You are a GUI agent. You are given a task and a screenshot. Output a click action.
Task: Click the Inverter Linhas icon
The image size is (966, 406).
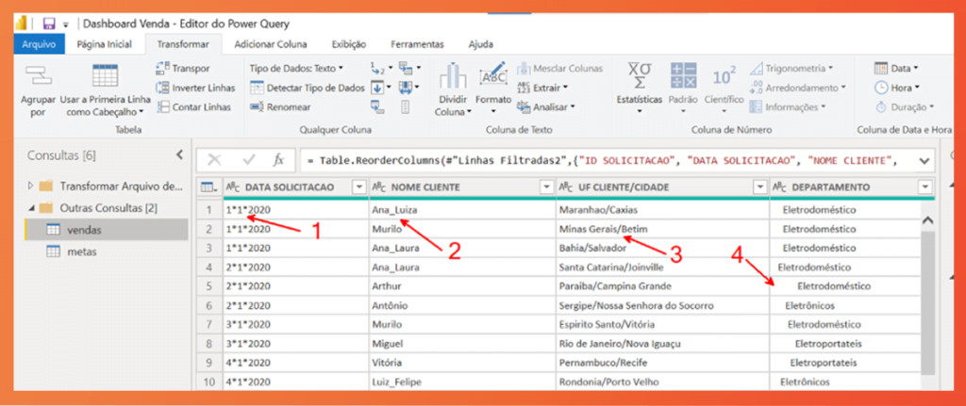(x=162, y=88)
